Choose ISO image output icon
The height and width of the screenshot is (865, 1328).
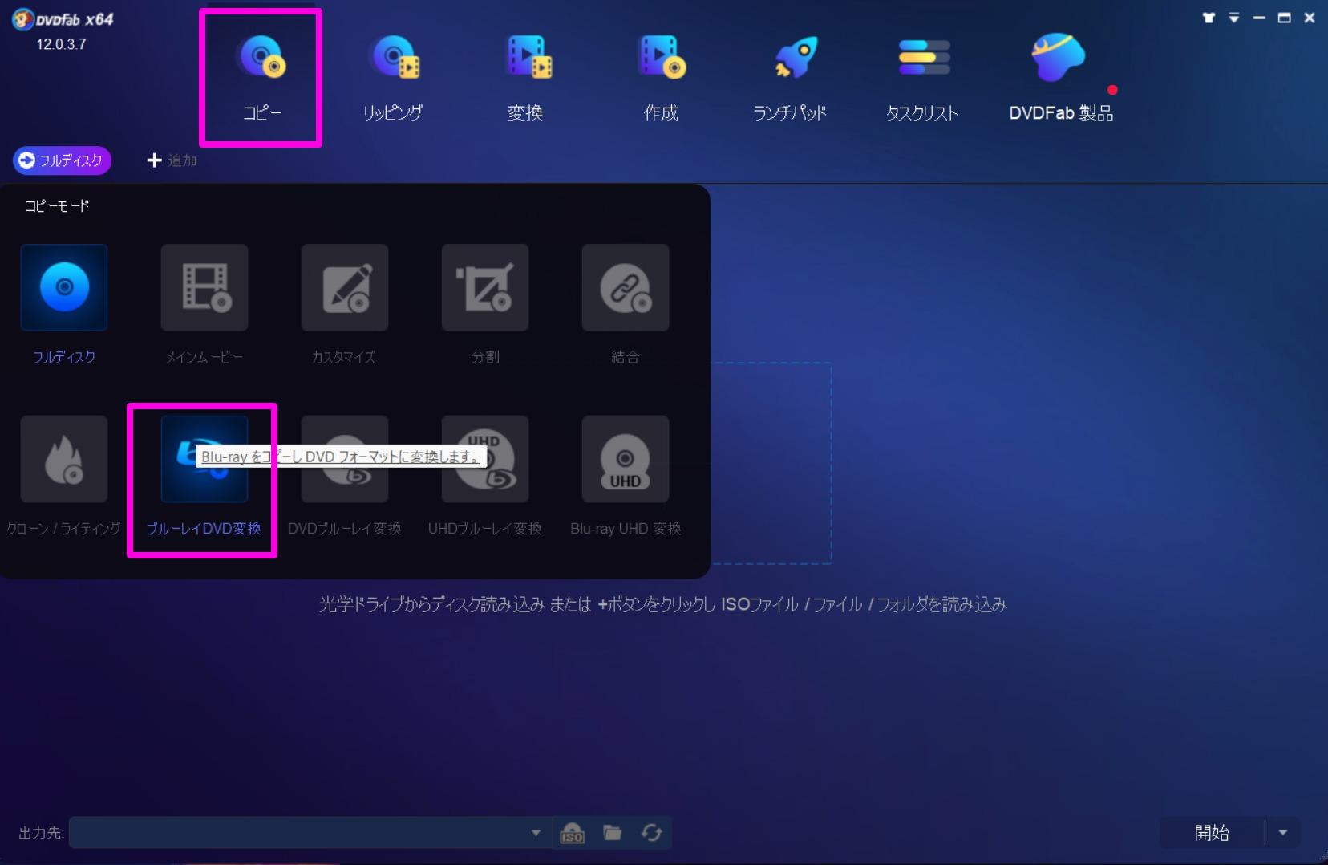572,833
